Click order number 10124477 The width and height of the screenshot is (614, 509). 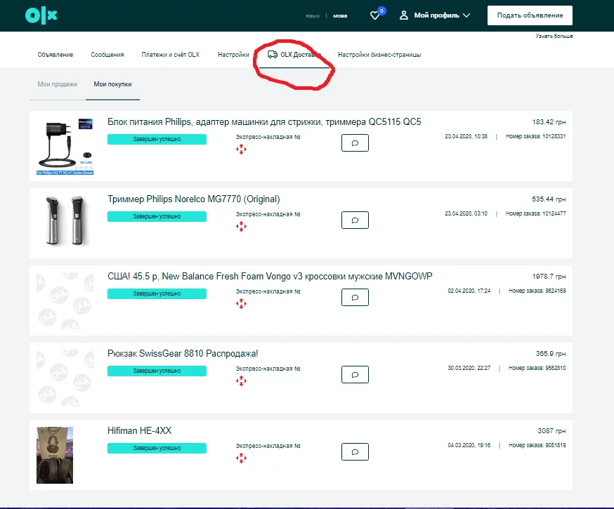pos(536,213)
